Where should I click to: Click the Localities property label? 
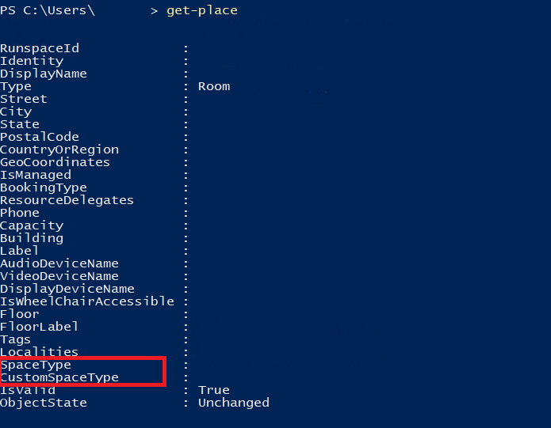[x=40, y=352]
